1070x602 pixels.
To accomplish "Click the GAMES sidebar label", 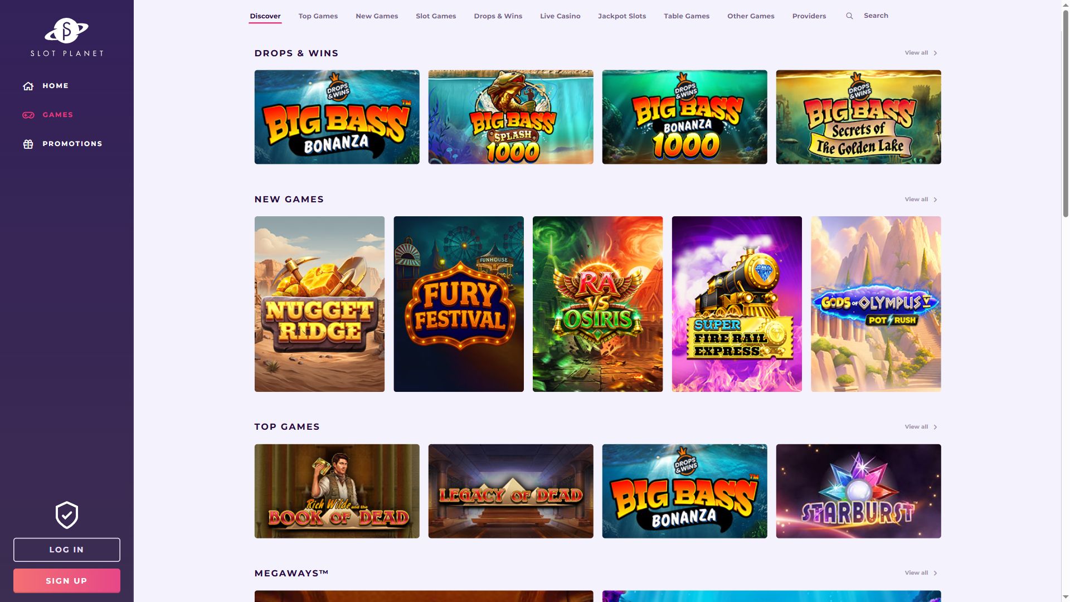I will pos(58,115).
